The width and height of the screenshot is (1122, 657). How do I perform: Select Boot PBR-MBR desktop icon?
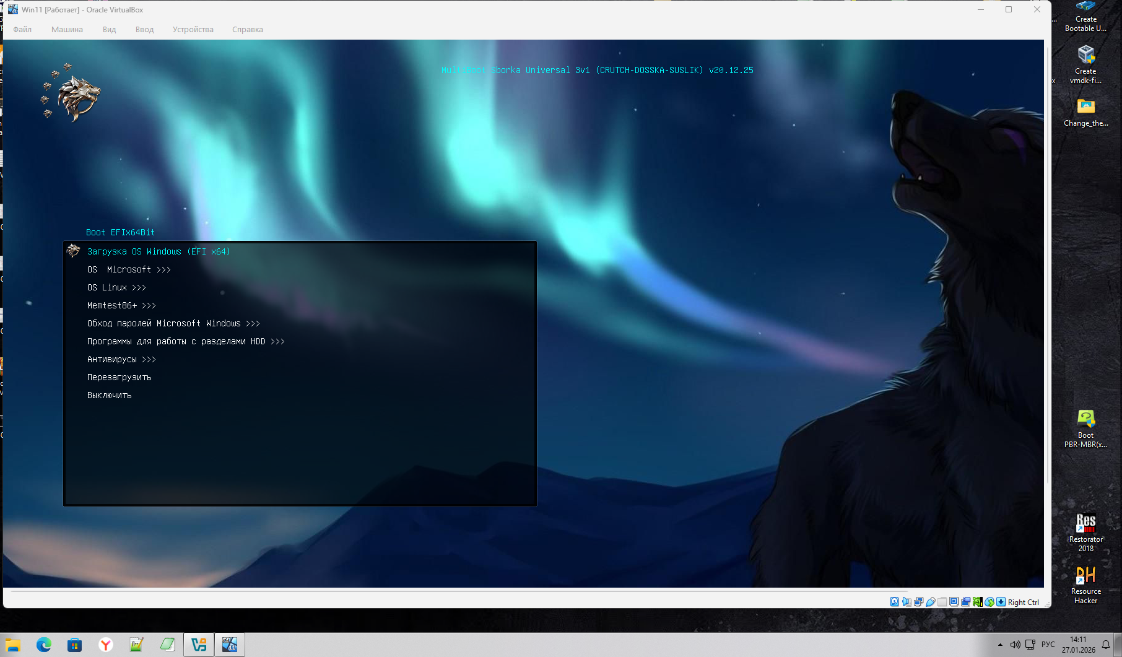(x=1085, y=429)
